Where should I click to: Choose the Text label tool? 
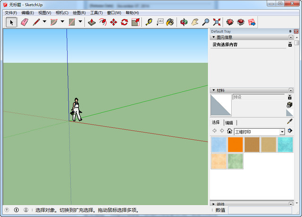(x=160, y=22)
